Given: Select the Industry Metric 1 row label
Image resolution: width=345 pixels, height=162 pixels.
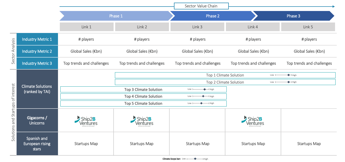Looking at the screenshot, I should [37, 39].
